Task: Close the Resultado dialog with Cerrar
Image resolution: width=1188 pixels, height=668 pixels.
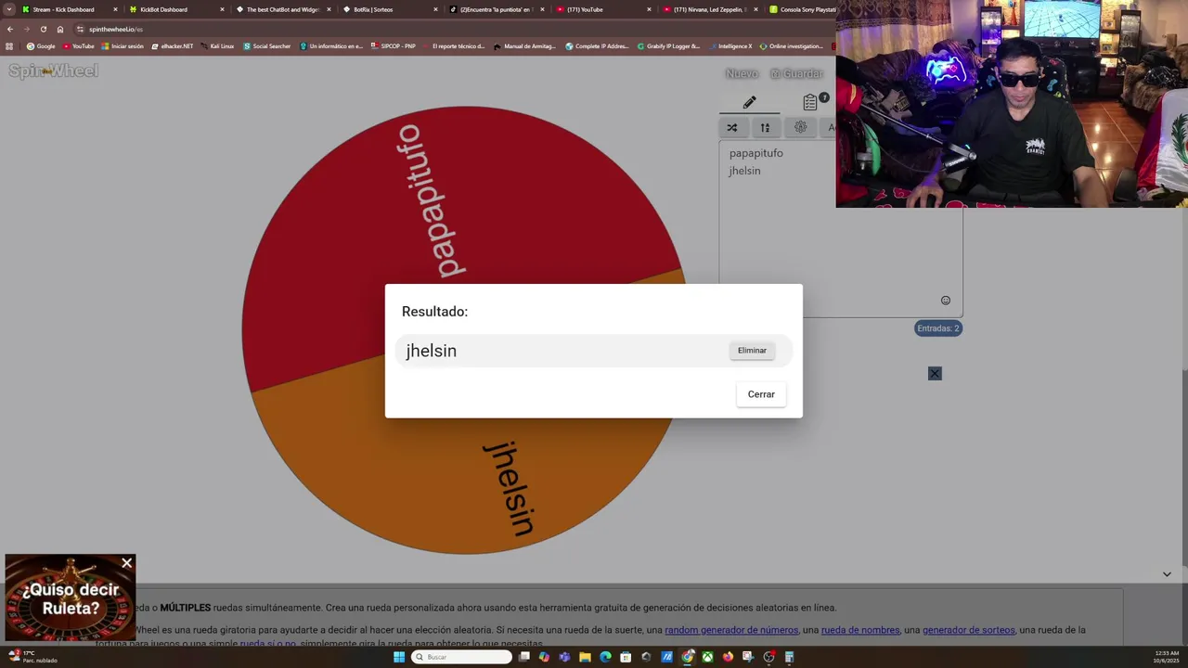Action: tap(761, 394)
